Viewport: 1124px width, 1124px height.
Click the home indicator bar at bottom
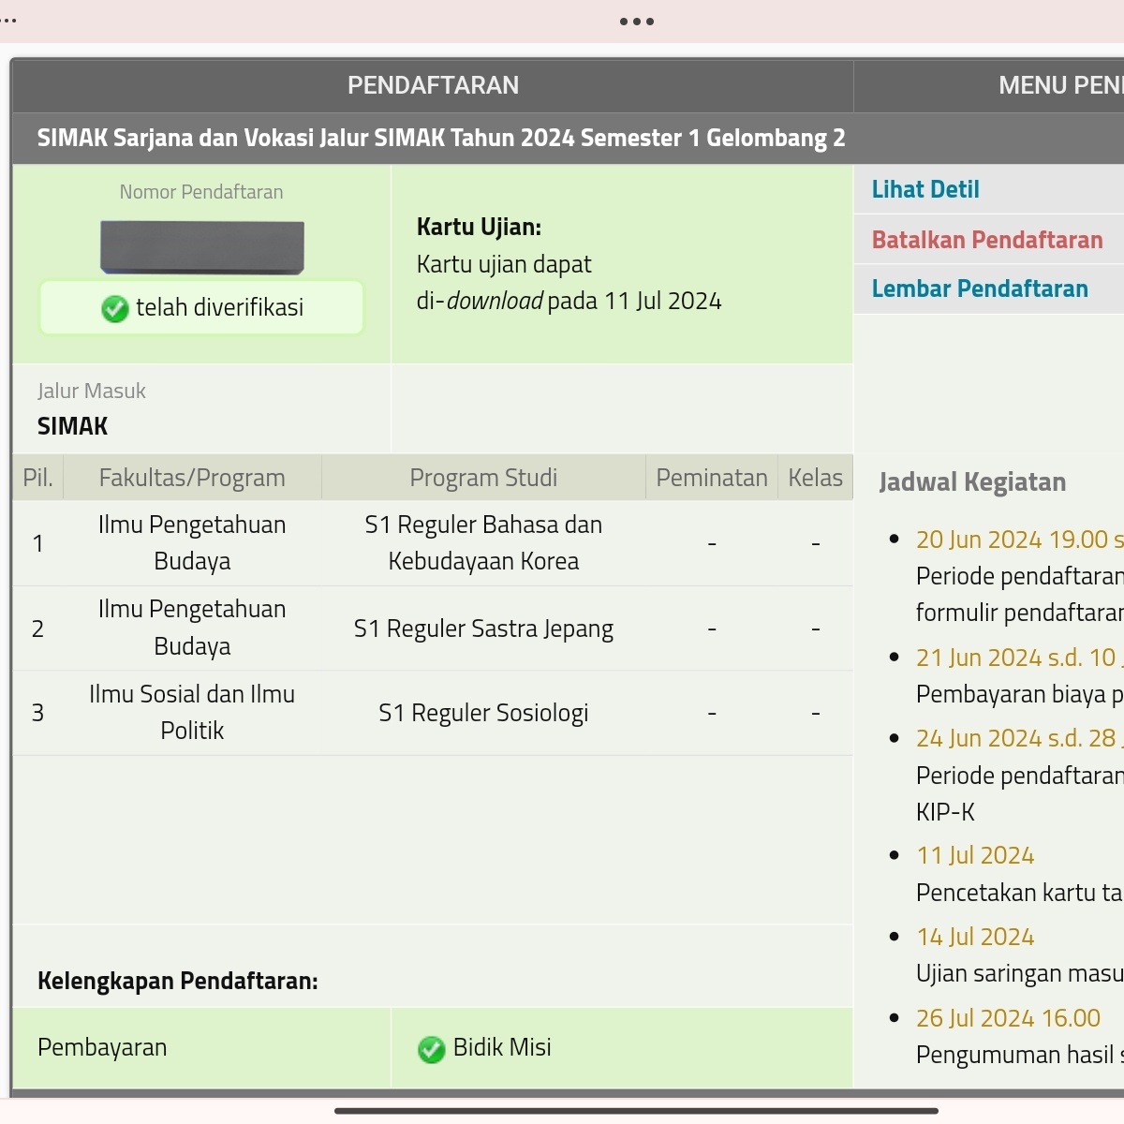[636, 1111]
